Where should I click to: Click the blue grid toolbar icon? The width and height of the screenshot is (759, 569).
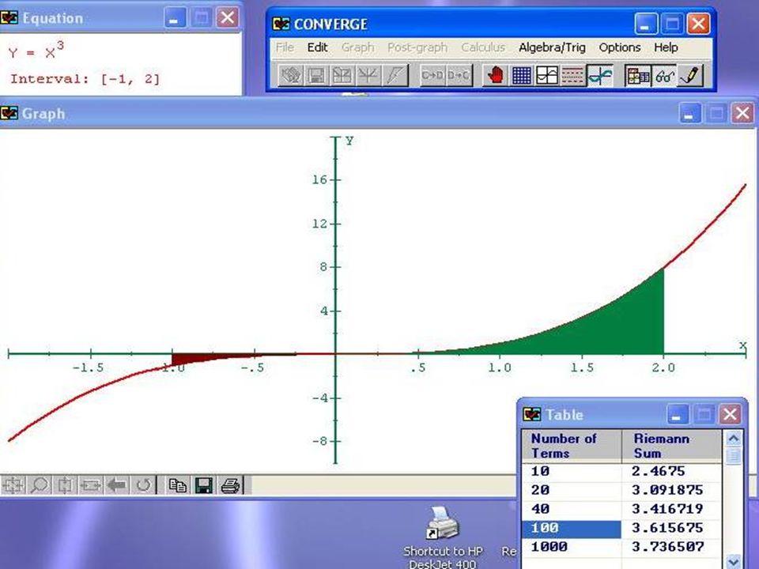tap(521, 76)
